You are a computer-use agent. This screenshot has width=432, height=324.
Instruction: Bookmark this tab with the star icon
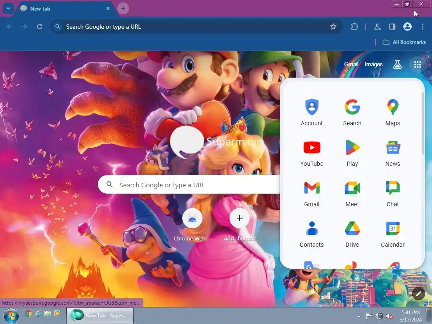pos(333,27)
